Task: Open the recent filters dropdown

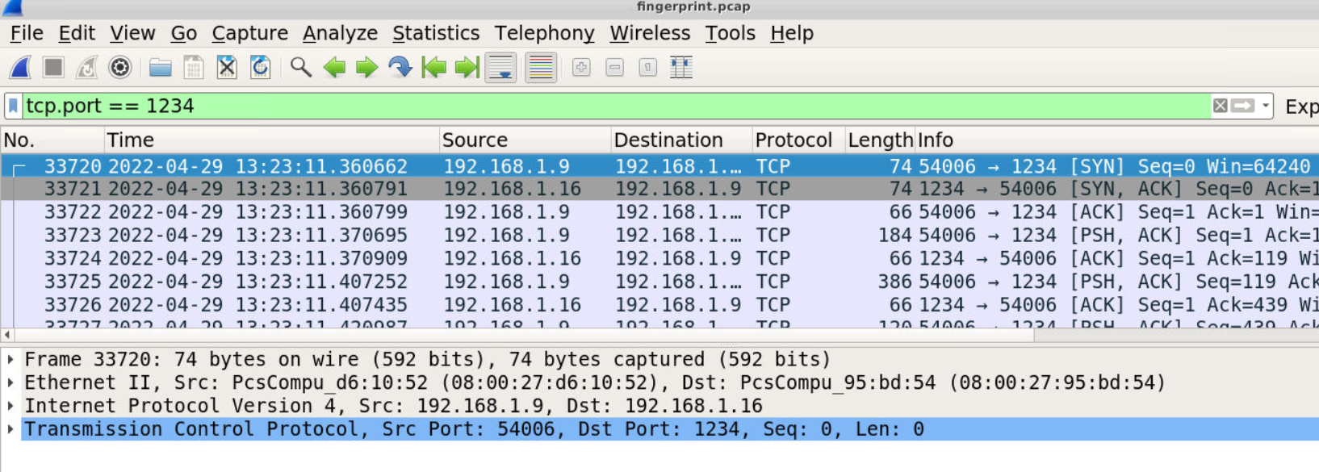Action: (1265, 106)
